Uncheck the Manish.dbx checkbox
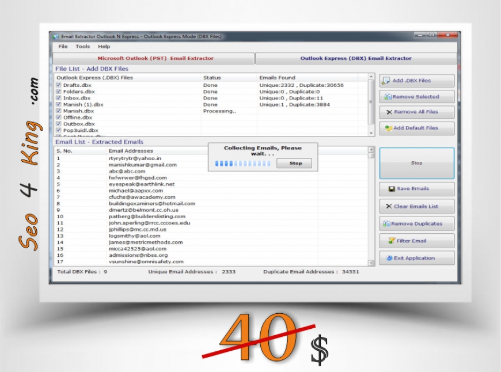The width and height of the screenshot is (501, 372). pyautogui.click(x=59, y=111)
